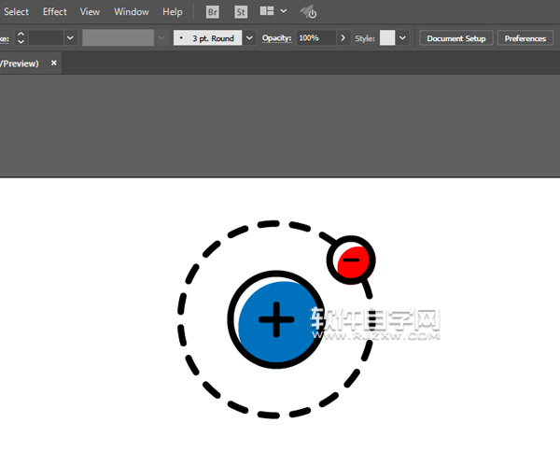Click the Document Setup button
The width and height of the screenshot is (560, 451).
click(456, 38)
